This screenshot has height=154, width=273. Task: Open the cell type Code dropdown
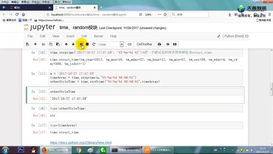(111, 44)
